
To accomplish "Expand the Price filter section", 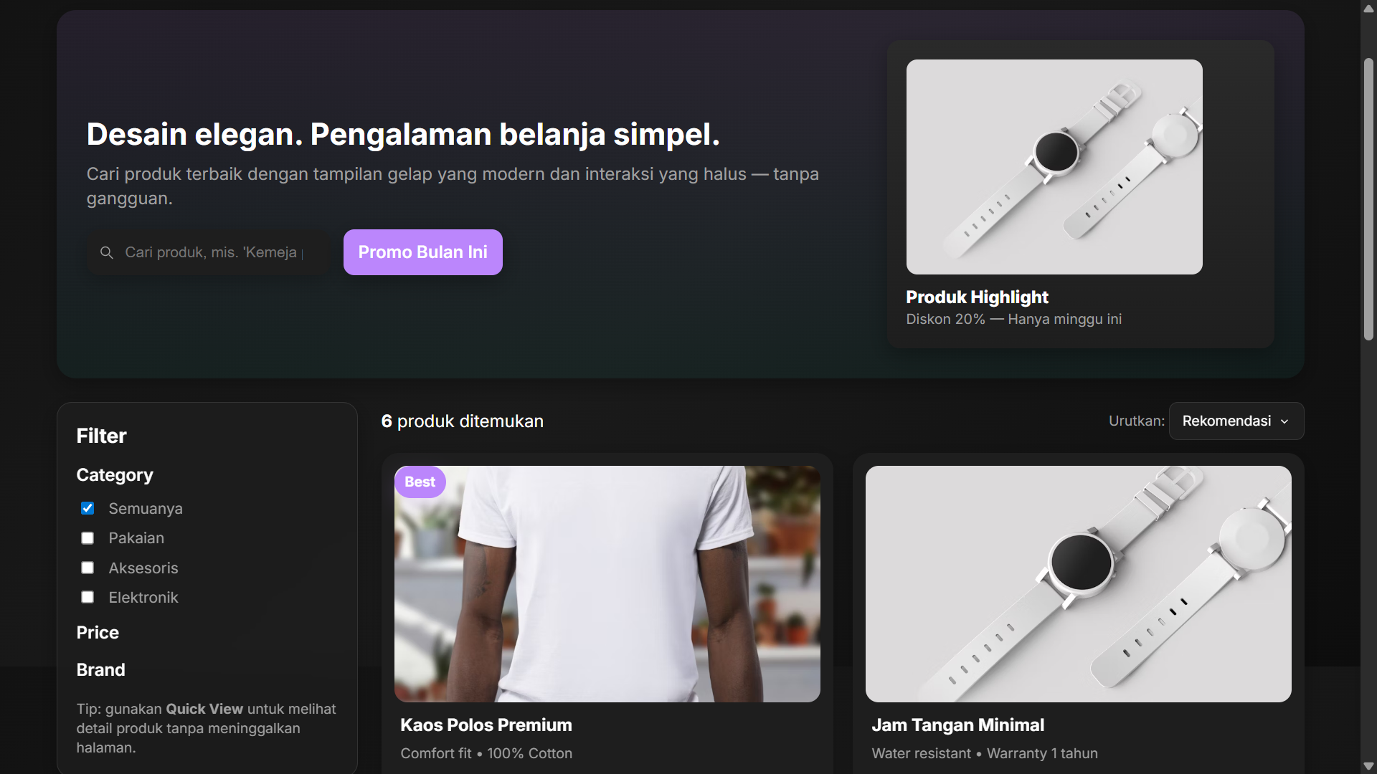I will pos(98,632).
